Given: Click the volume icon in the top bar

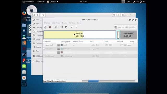Looking at the screenshot, I should [x=138, y=2].
